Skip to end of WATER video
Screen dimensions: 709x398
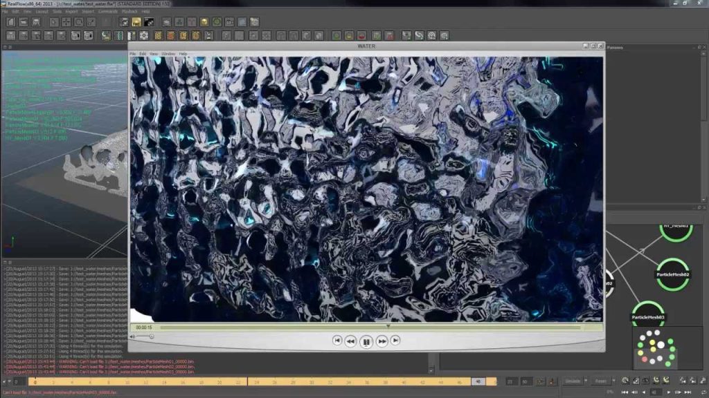pos(395,341)
